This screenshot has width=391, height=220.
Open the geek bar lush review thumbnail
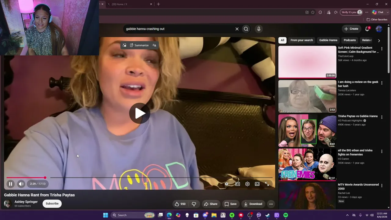point(307,96)
